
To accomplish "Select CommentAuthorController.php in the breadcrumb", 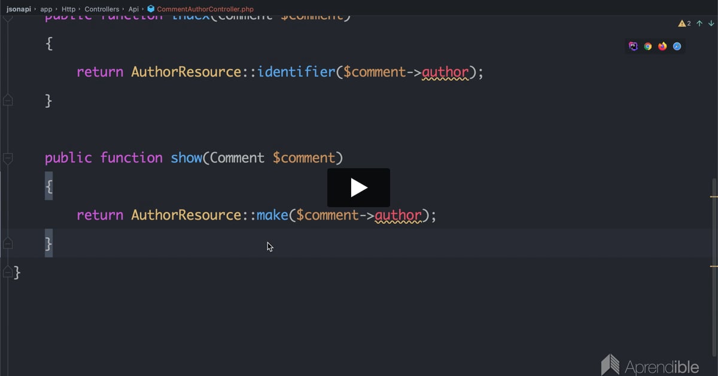I will click(205, 9).
